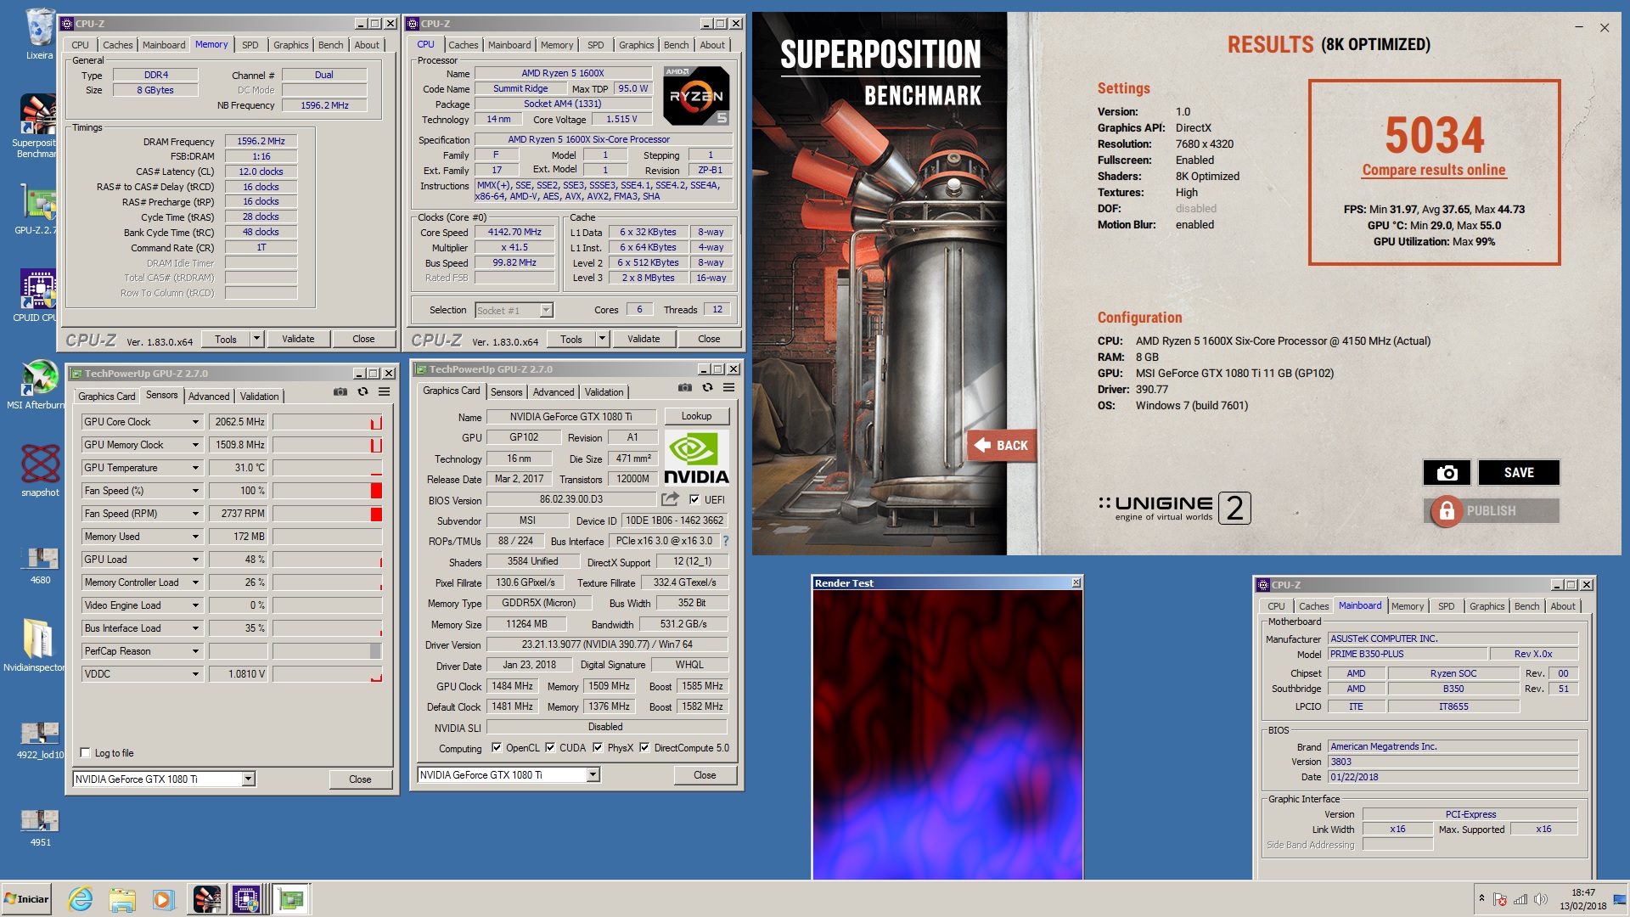Screen dimensions: 1630x917
Task: Open hamburger menu in GPU-Z Sensors window
Action: pos(385,391)
